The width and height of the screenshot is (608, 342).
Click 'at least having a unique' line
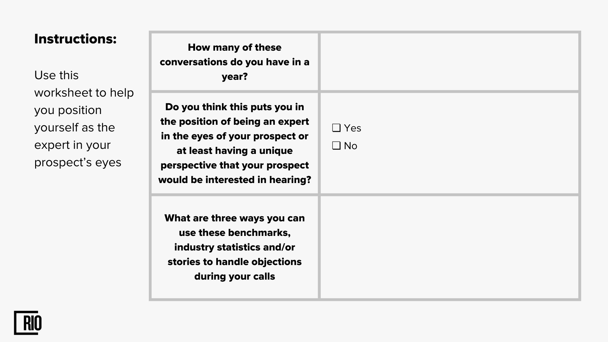click(x=235, y=150)
